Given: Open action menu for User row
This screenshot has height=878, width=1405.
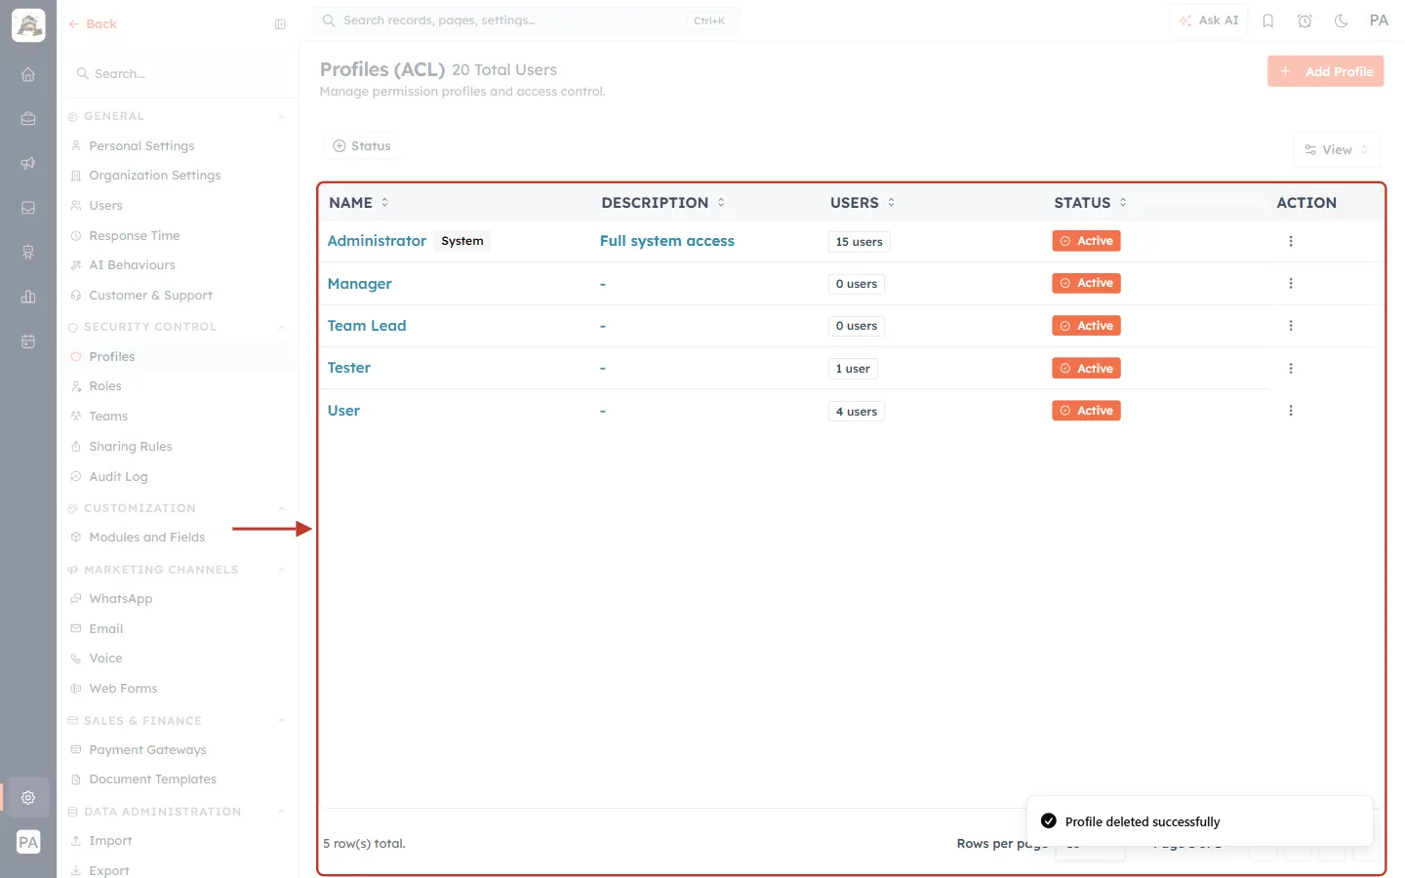Looking at the screenshot, I should coord(1291,411).
